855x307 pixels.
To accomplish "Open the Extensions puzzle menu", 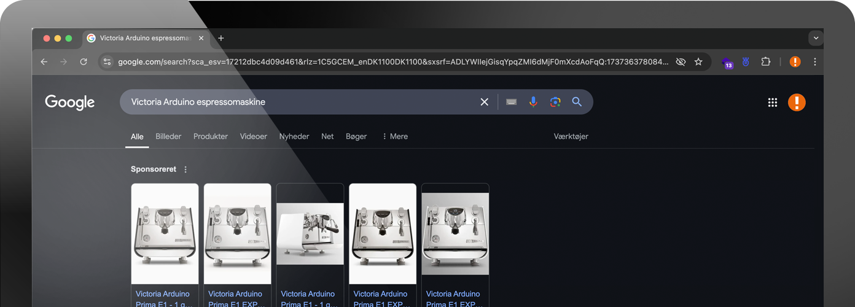I will point(765,62).
